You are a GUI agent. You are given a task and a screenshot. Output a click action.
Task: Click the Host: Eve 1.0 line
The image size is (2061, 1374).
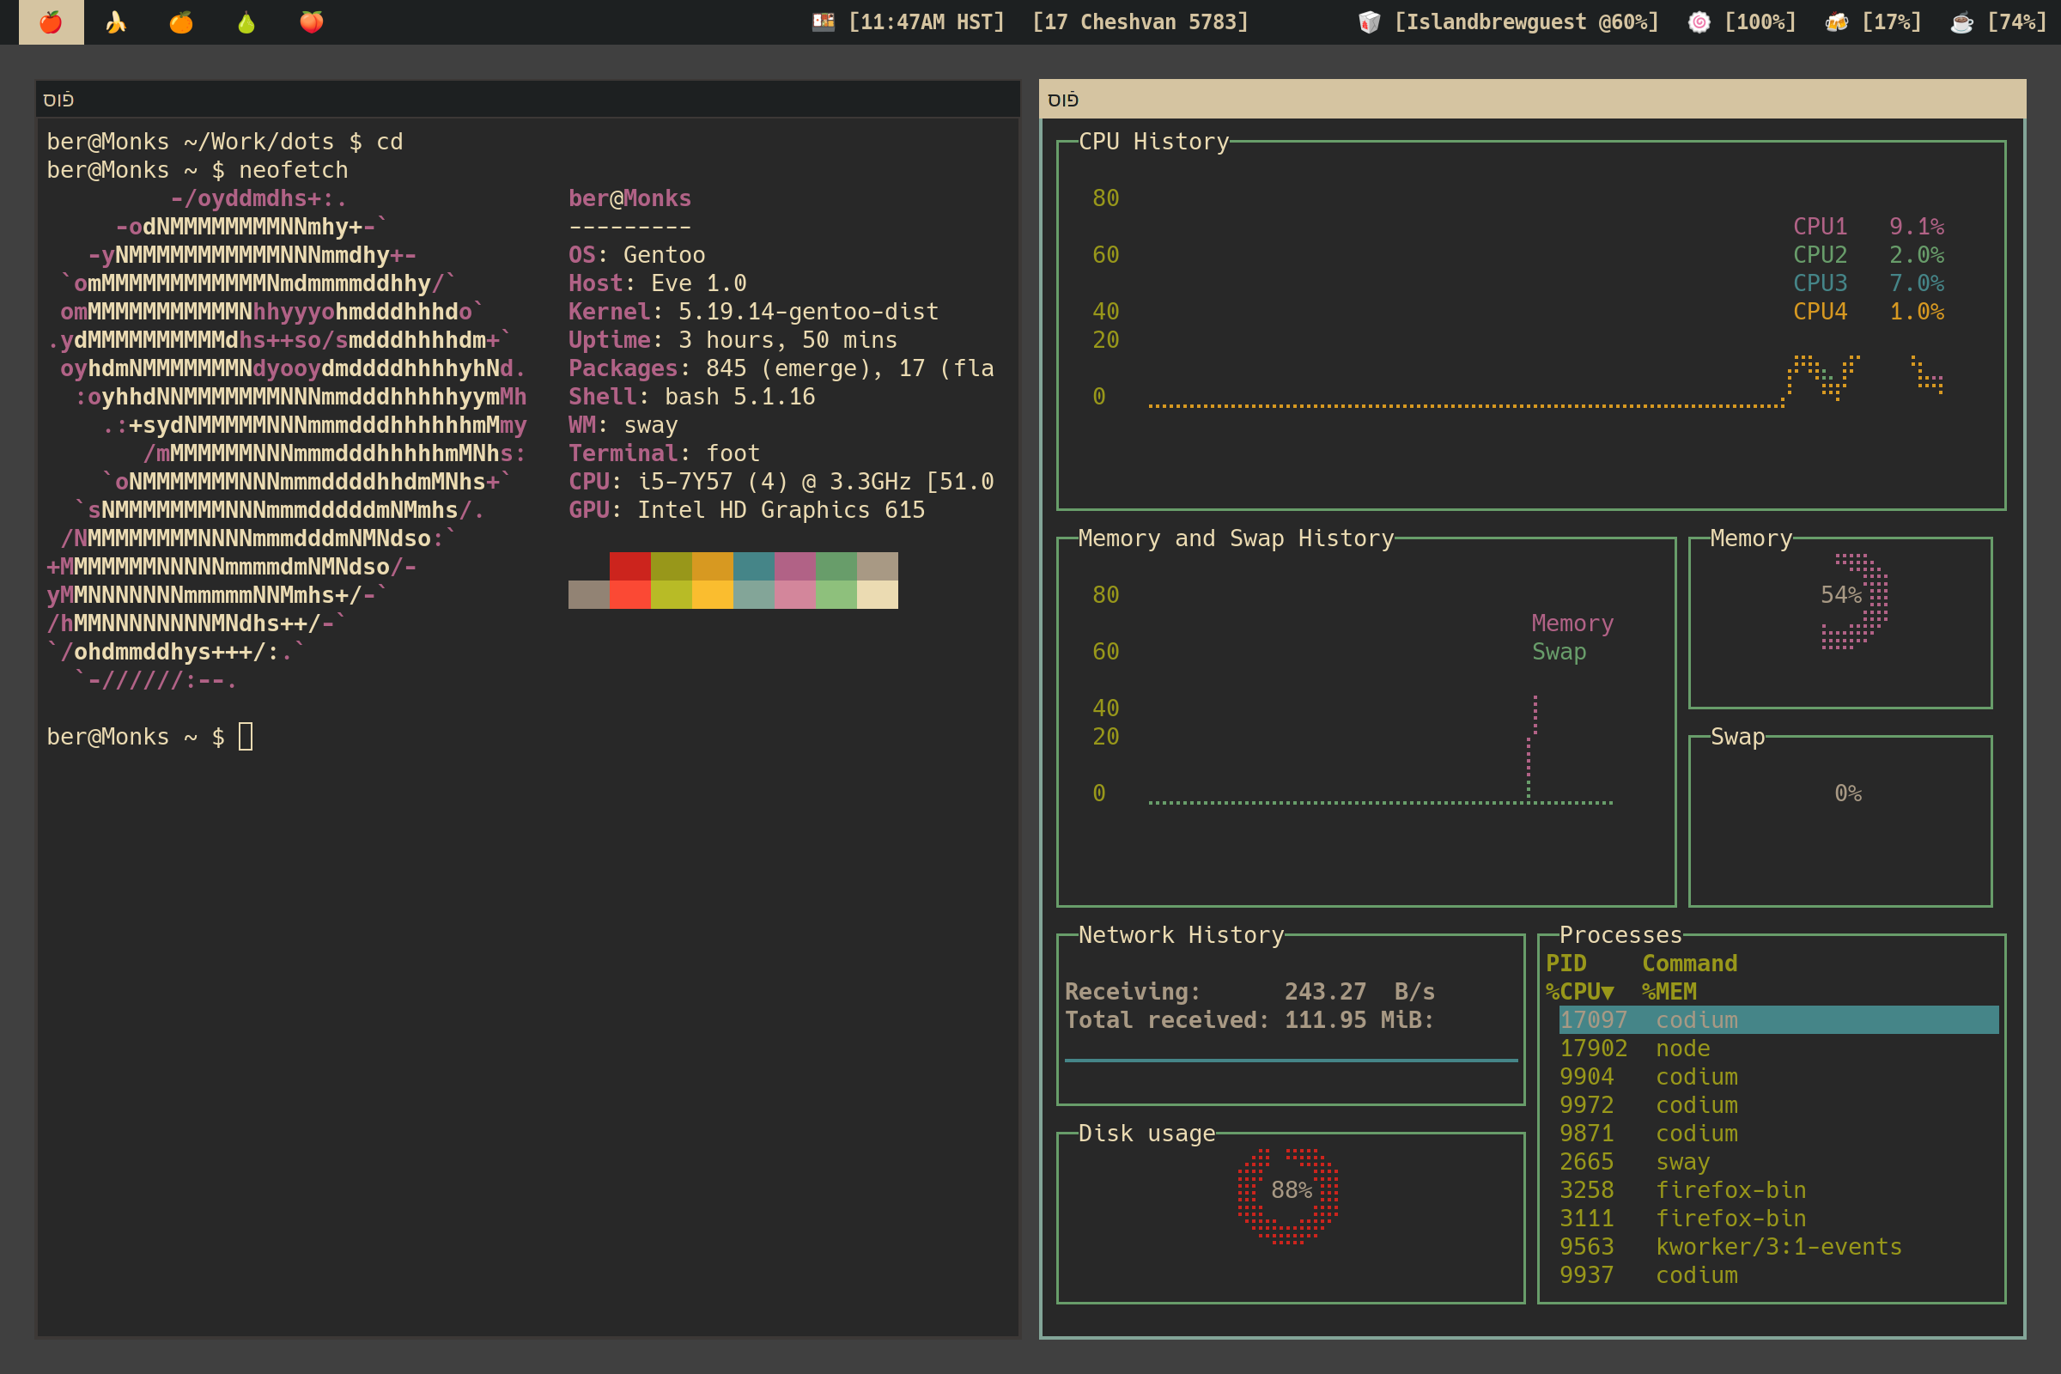pyautogui.click(x=657, y=283)
